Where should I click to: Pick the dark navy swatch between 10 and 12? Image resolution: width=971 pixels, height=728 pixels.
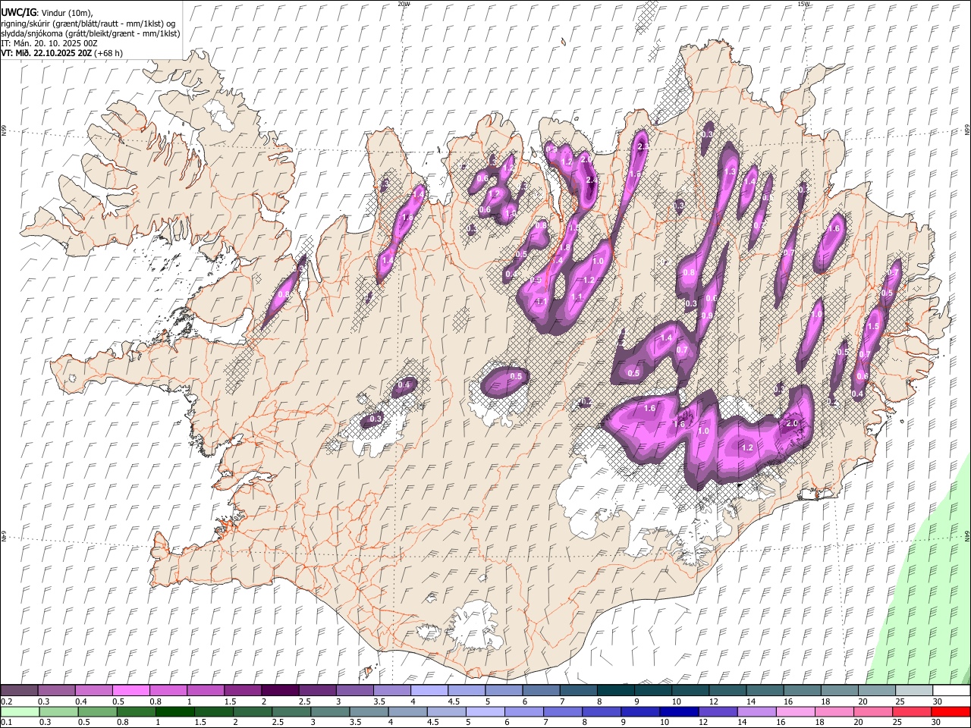(x=678, y=711)
